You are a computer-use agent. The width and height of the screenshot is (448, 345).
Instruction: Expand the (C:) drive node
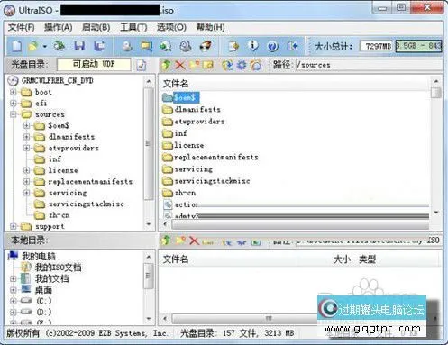click(13, 301)
